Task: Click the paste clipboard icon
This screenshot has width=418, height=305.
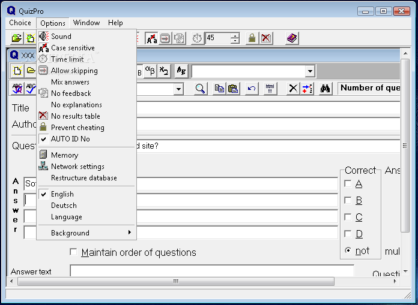Action: point(233,88)
